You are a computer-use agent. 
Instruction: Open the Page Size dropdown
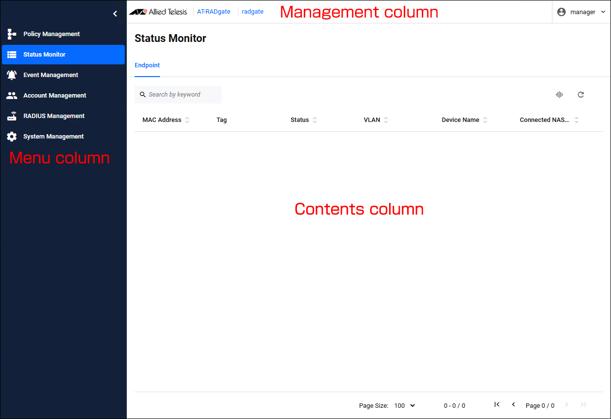pyautogui.click(x=404, y=405)
